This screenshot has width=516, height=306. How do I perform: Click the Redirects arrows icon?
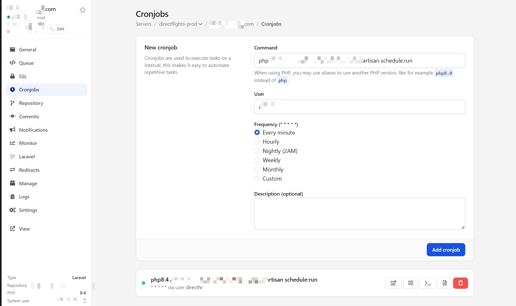point(13,170)
